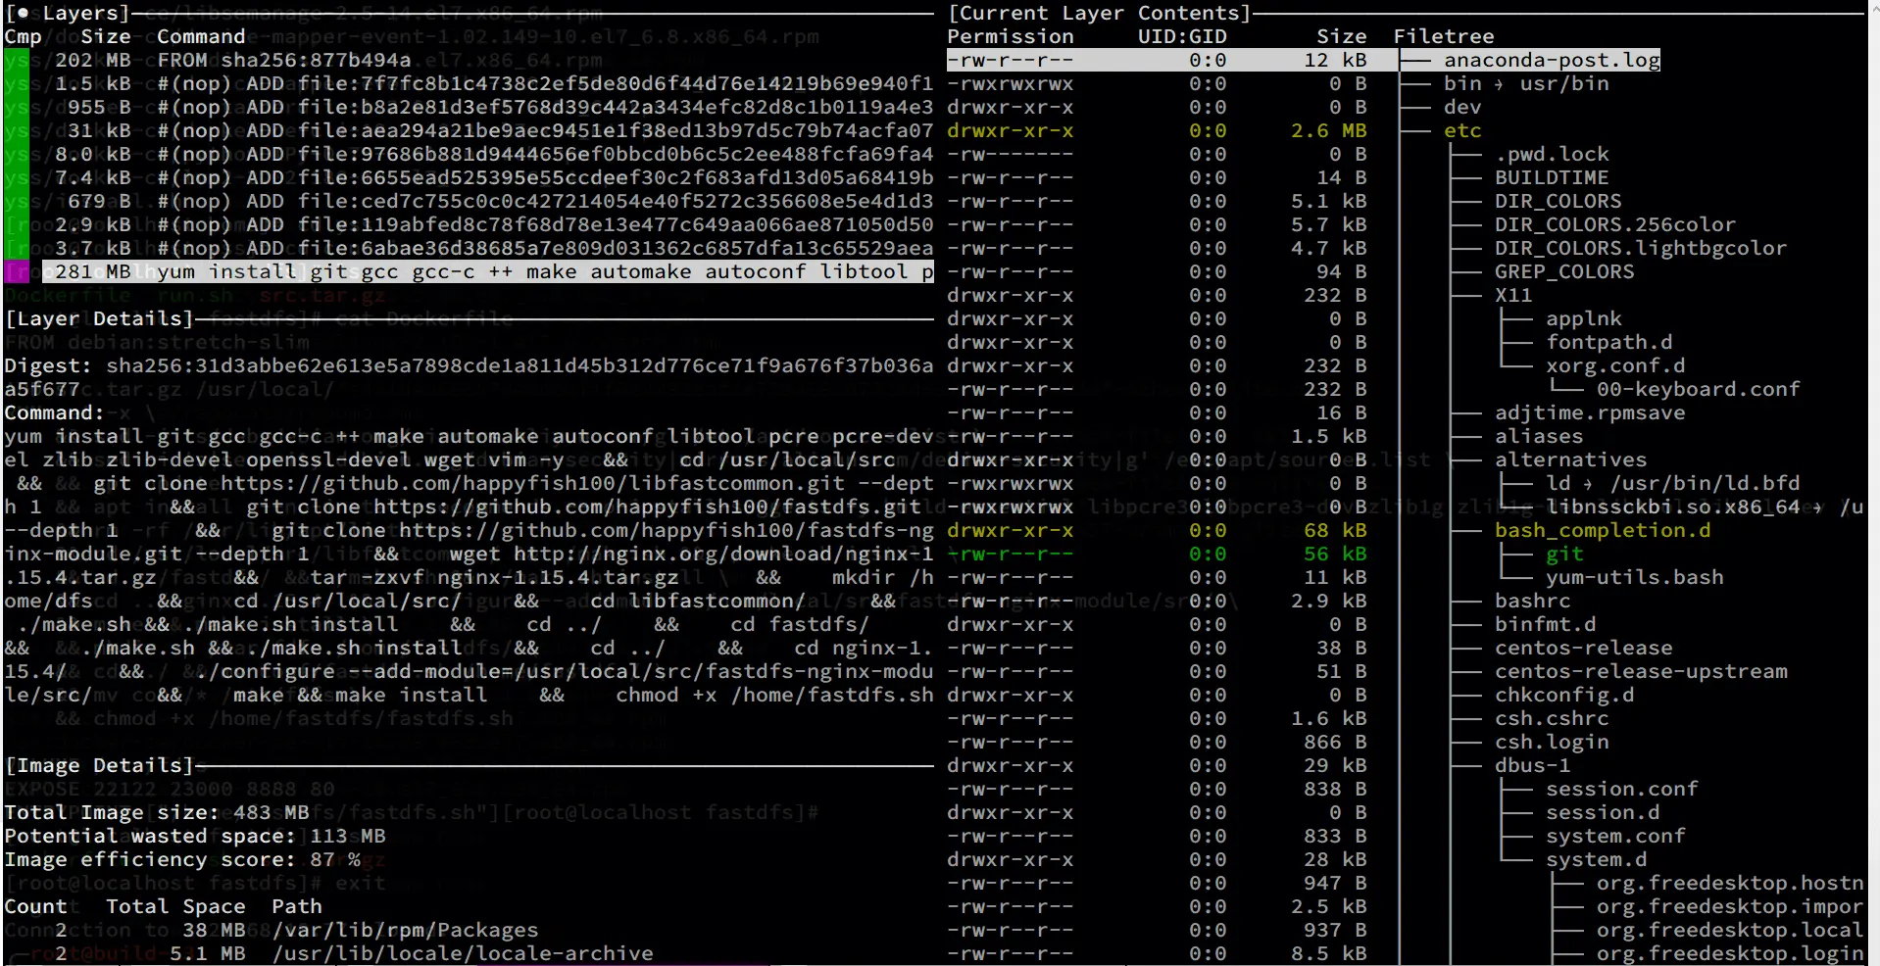Select the aliases file
This screenshot has height=966, width=1880.
(1539, 436)
